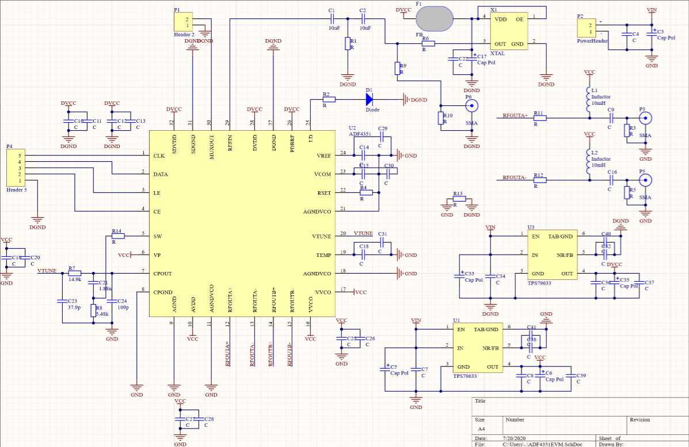Select resistor R10 beside P6 SMA

pyautogui.click(x=441, y=118)
